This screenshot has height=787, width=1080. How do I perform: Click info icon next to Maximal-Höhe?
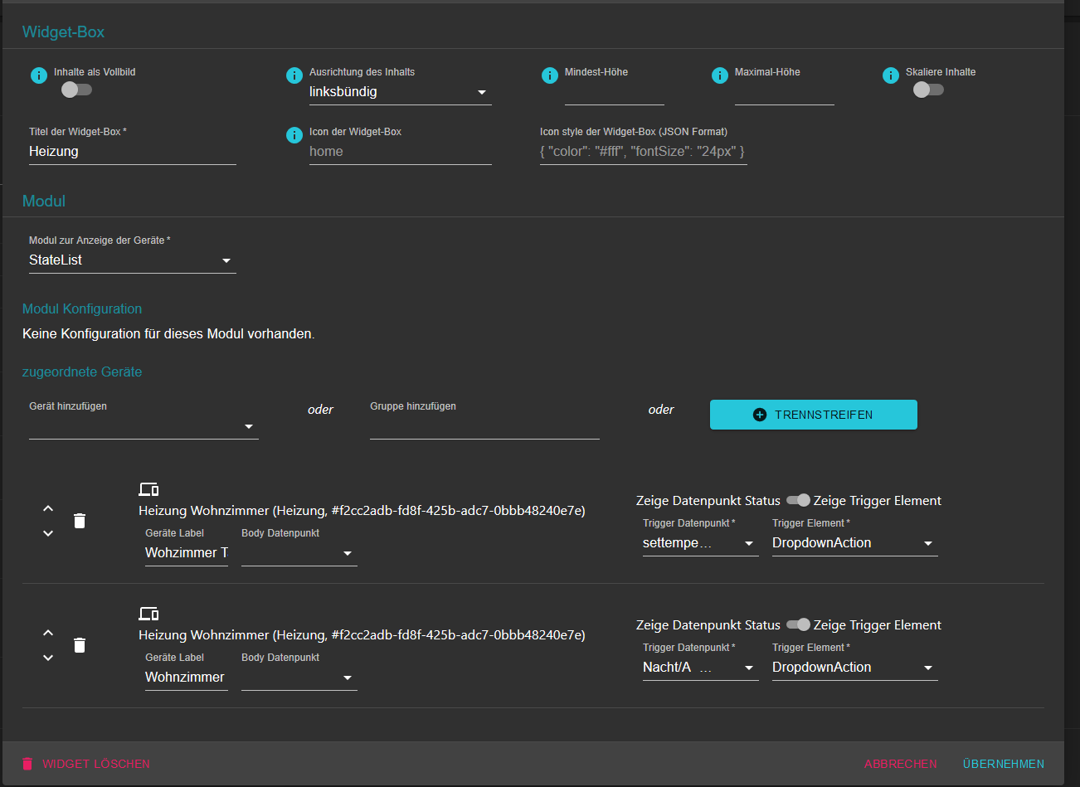click(x=720, y=75)
